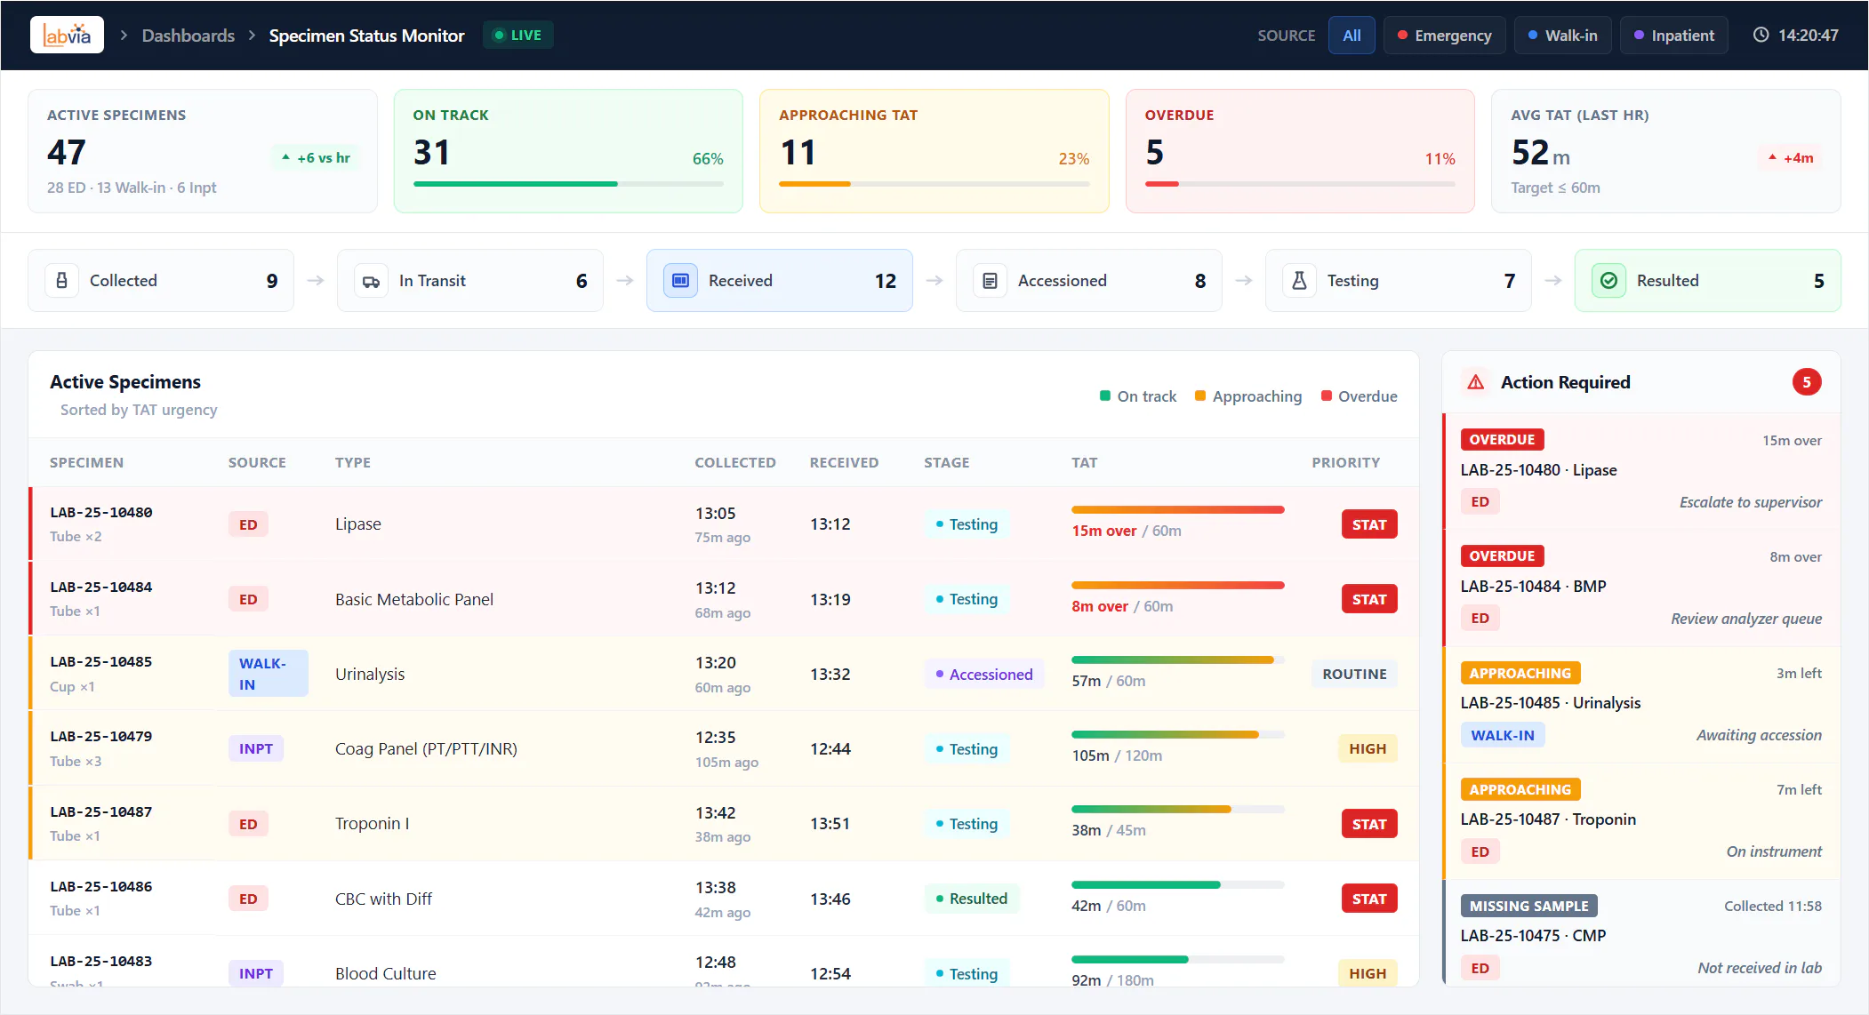This screenshot has height=1015, width=1869.
Task: Click the On Track progress bar
Action: [x=568, y=184]
